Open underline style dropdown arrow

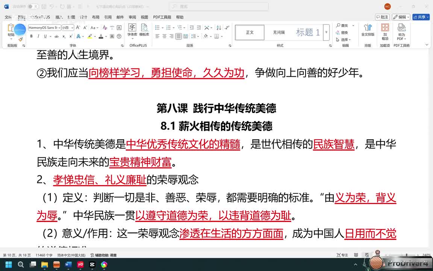click(x=50, y=36)
